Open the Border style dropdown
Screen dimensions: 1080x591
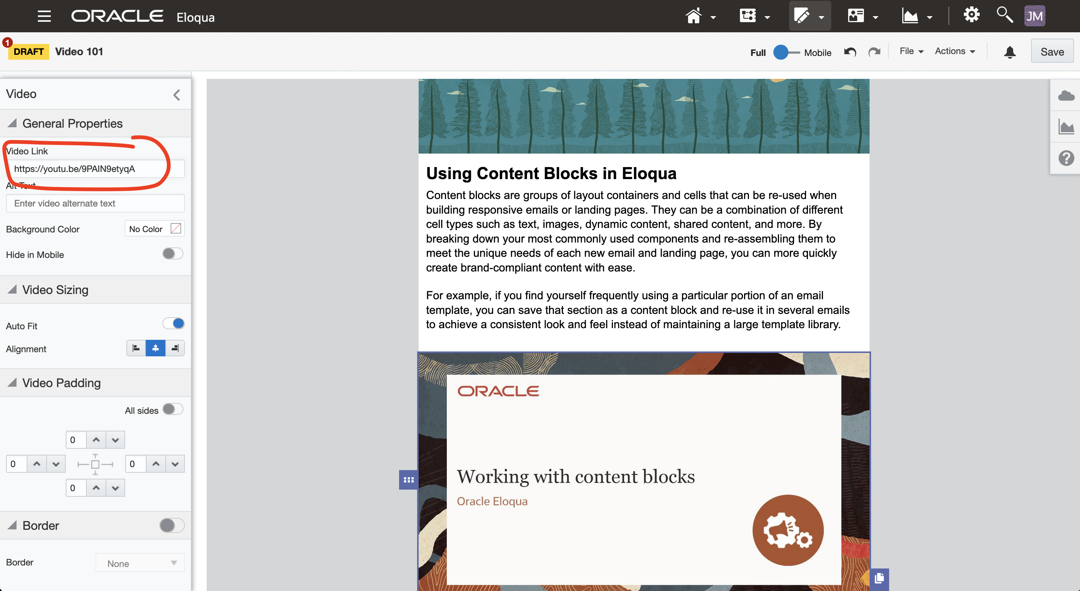click(x=140, y=563)
